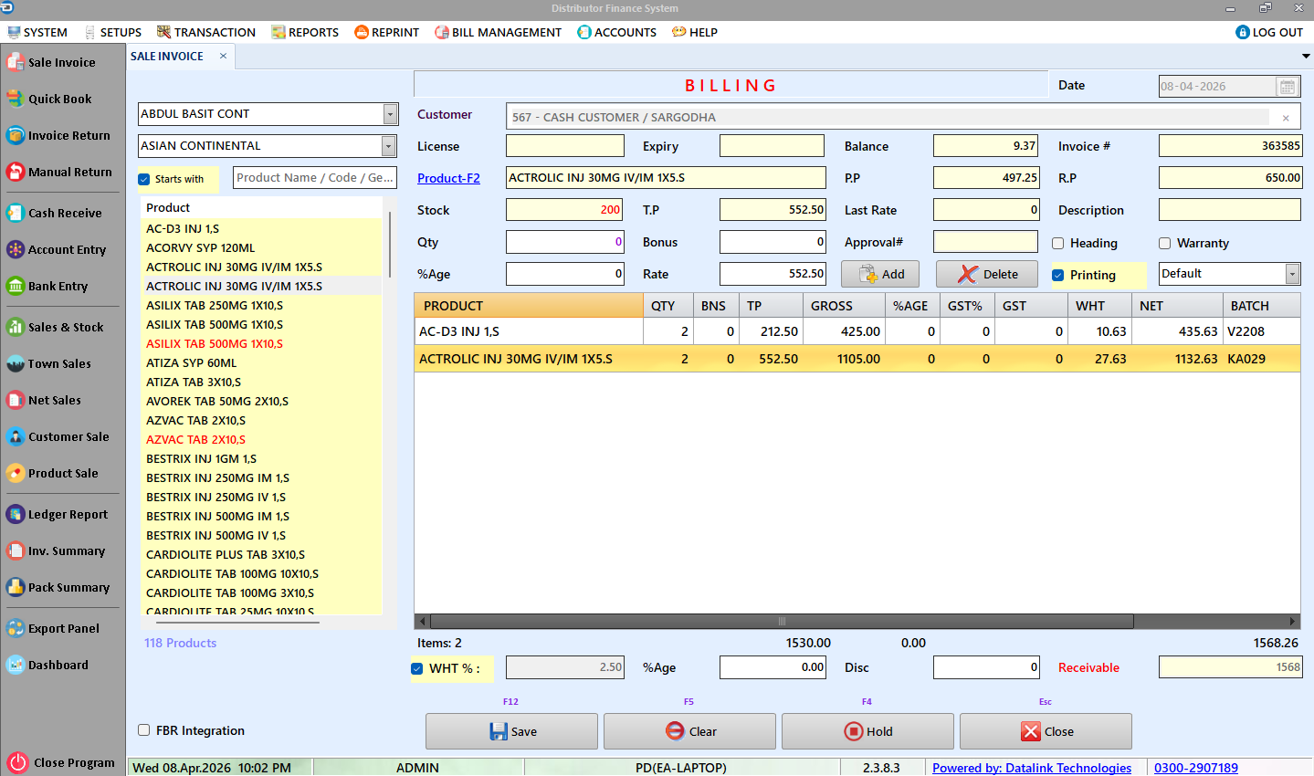Open the HELP menu
The height and width of the screenshot is (776, 1314).
(x=695, y=32)
